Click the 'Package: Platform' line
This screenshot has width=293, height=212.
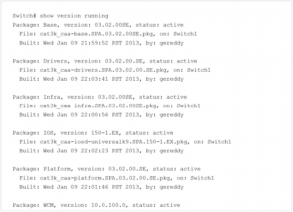(x=106, y=169)
